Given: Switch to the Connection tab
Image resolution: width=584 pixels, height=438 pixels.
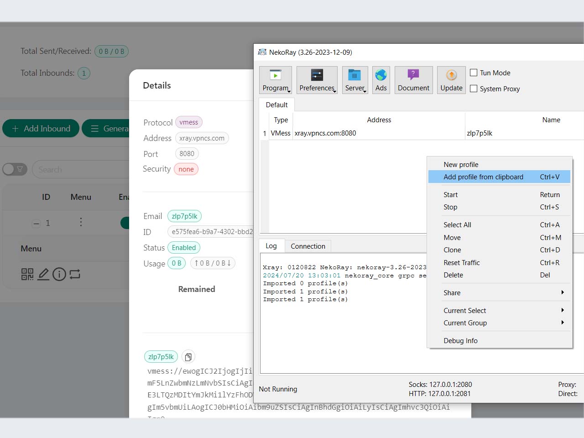Looking at the screenshot, I should tap(308, 246).
